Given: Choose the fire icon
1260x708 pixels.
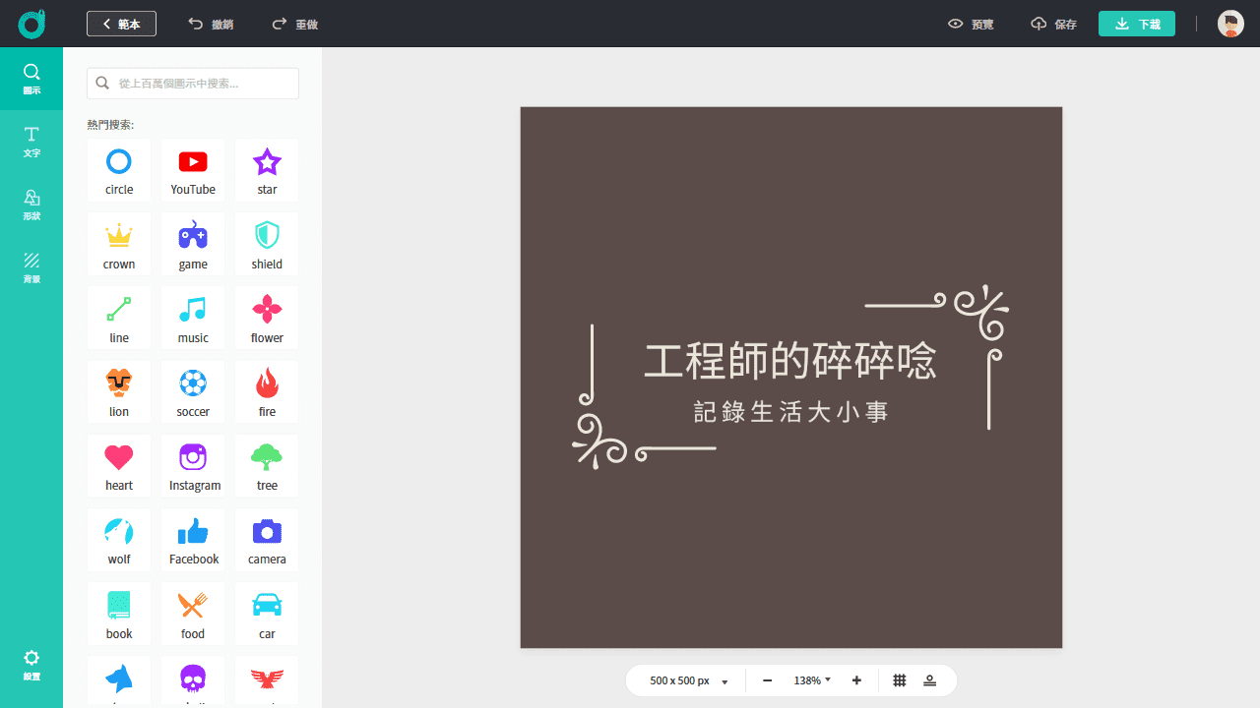Looking at the screenshot, I should 266,390.
